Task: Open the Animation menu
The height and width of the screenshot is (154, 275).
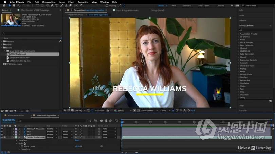Action: point(83,2)
